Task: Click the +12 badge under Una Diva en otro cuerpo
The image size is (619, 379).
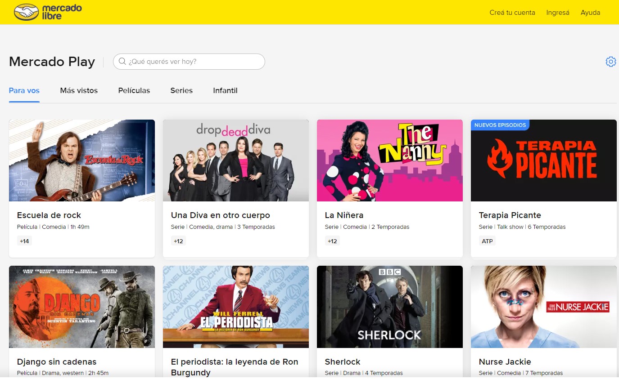Action: pos(178,241)
